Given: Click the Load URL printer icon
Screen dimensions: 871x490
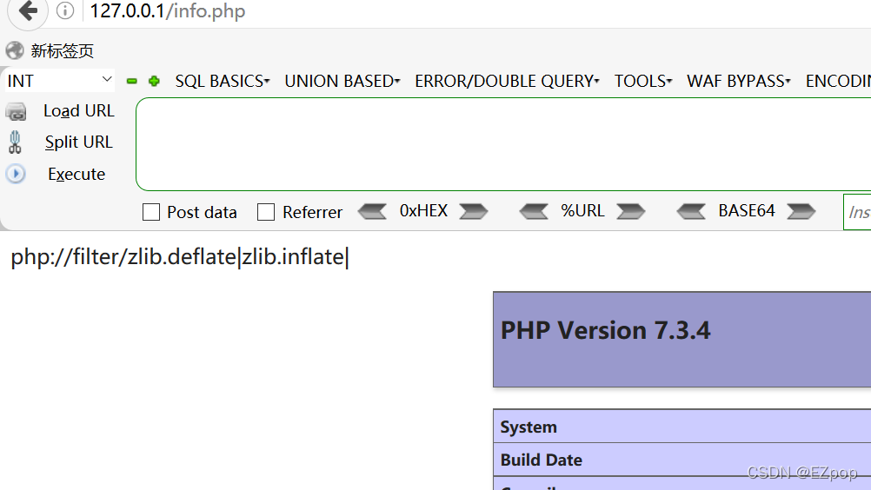Looking at the screenshot, I should point(17,111).
